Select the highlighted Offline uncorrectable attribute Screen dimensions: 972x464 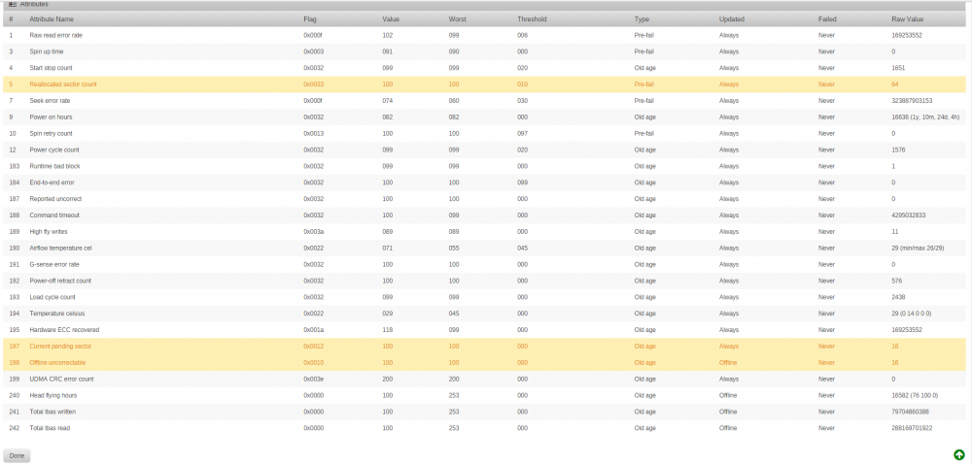tap(57, 362)
